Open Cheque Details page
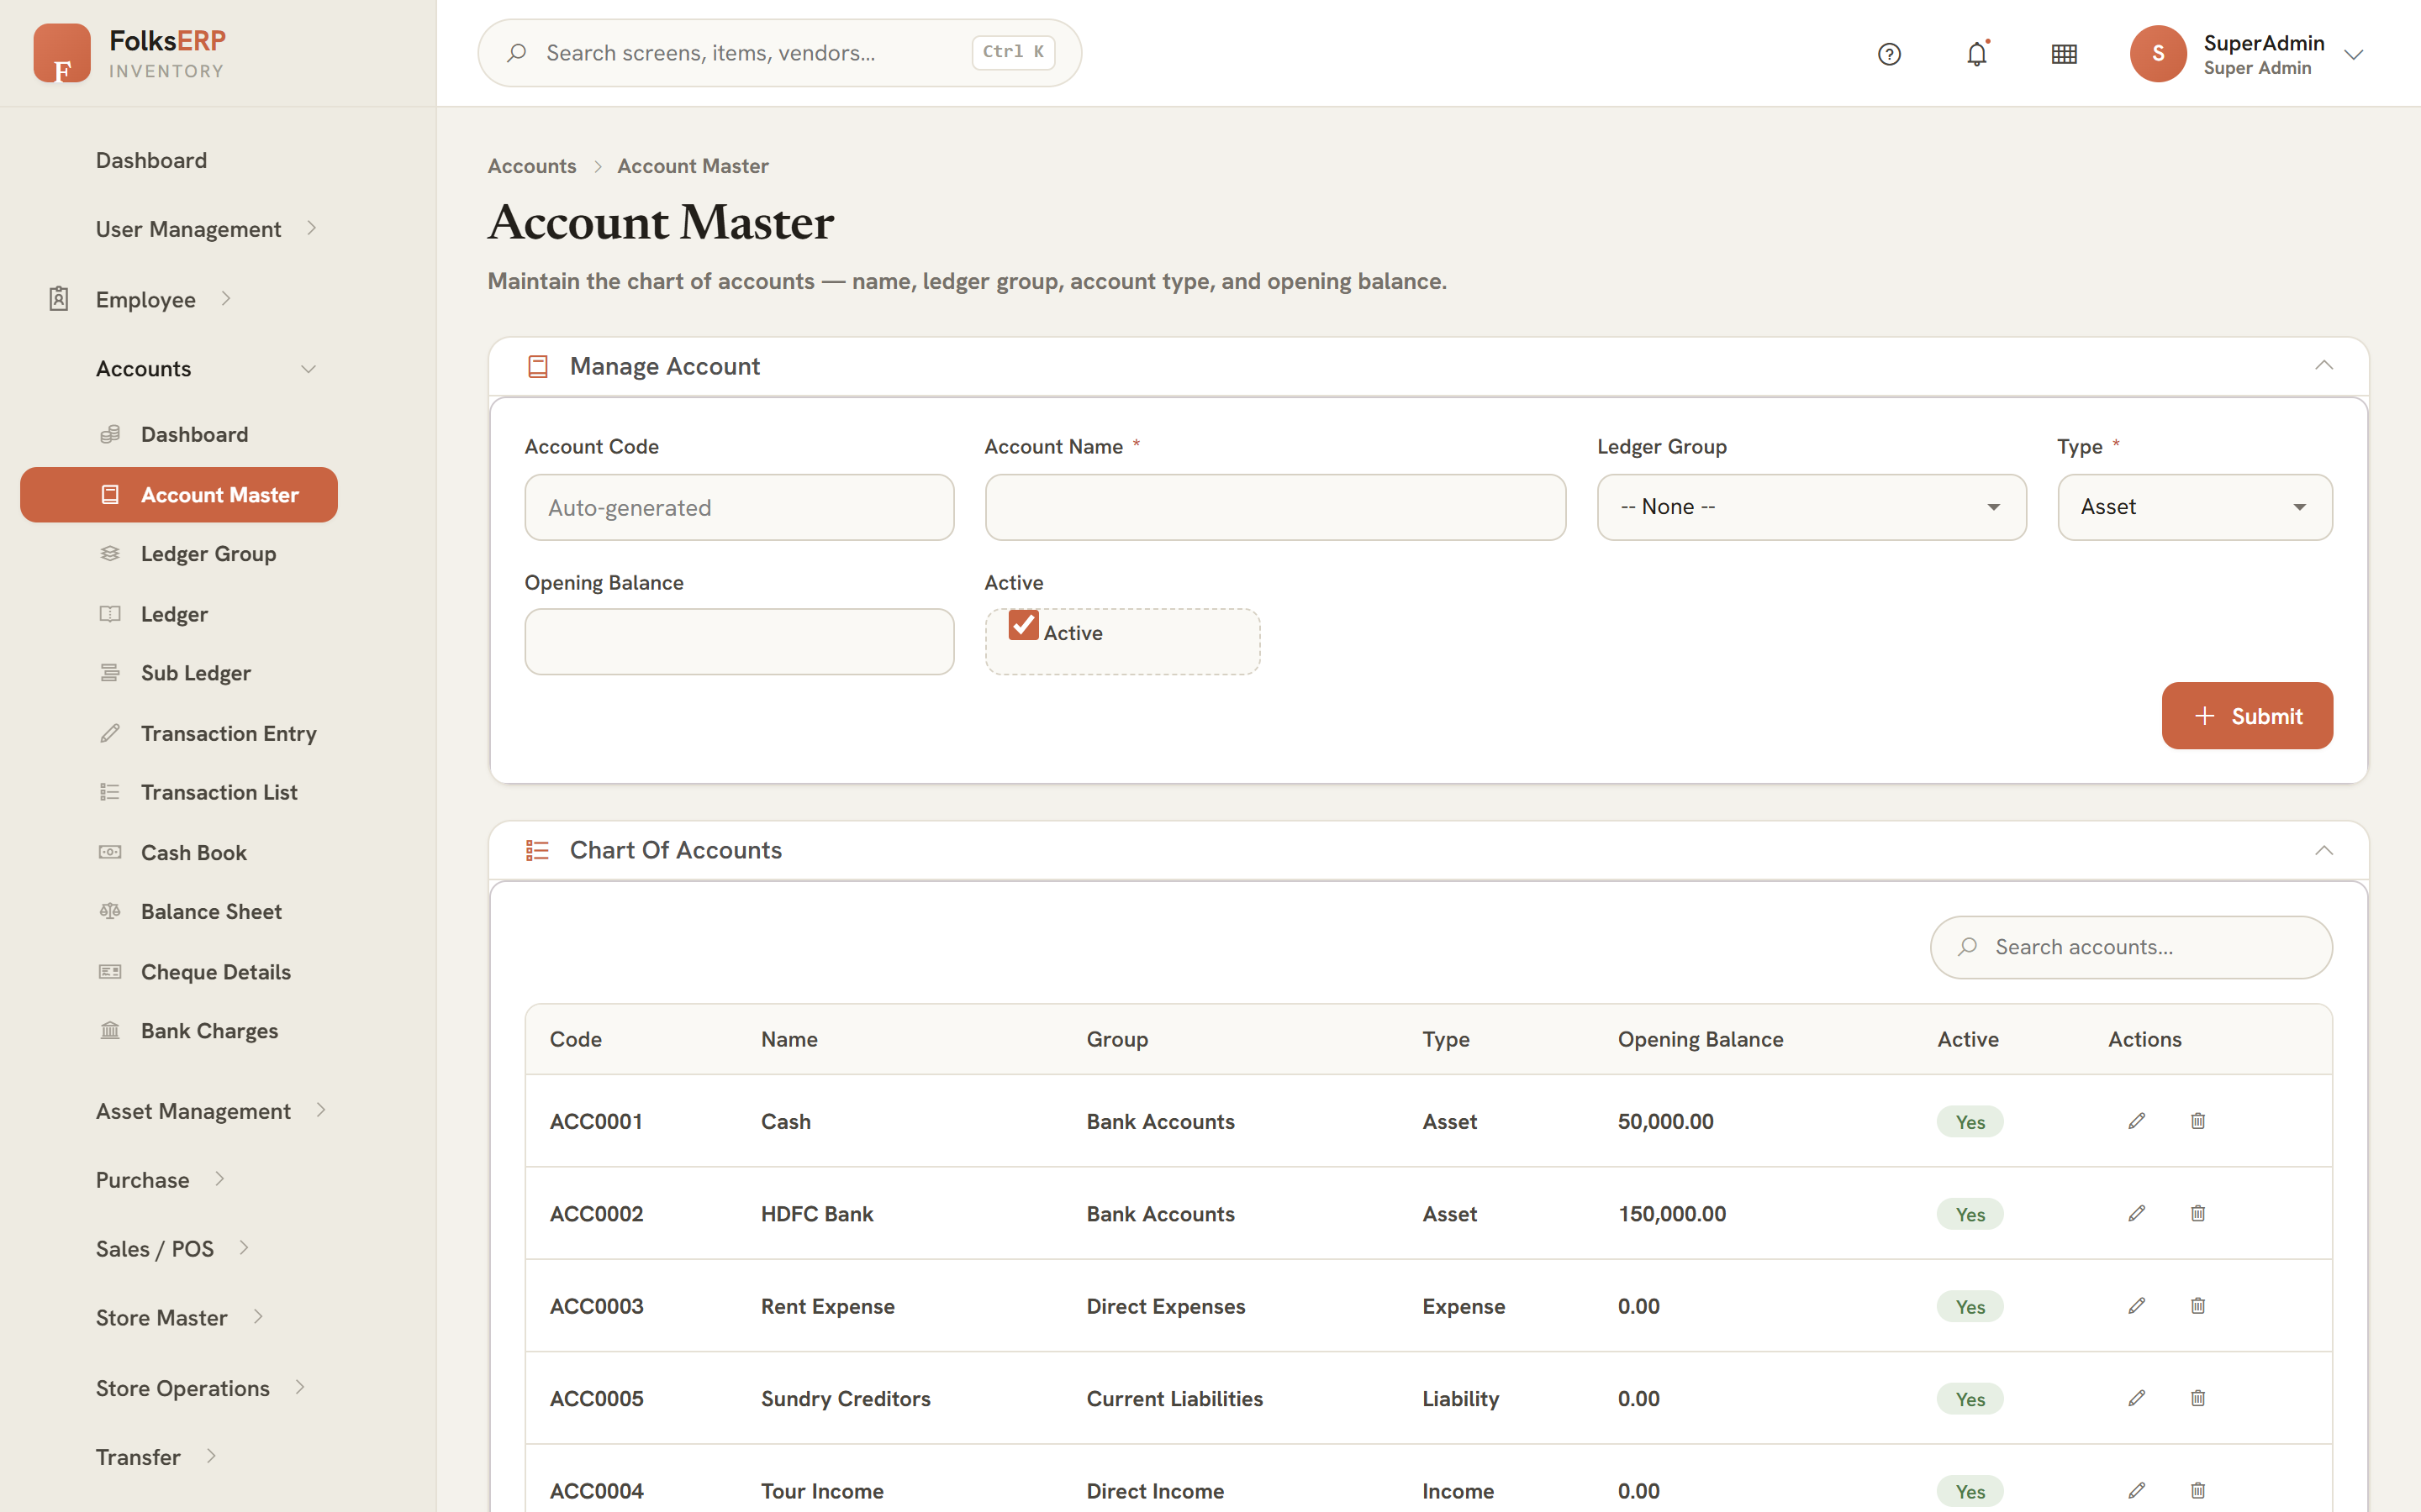 point(216,972)
